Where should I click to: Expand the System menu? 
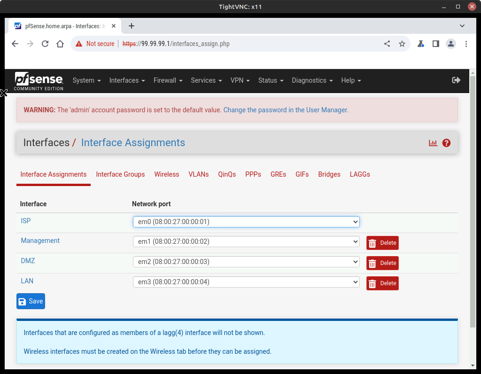coord(86,80)
